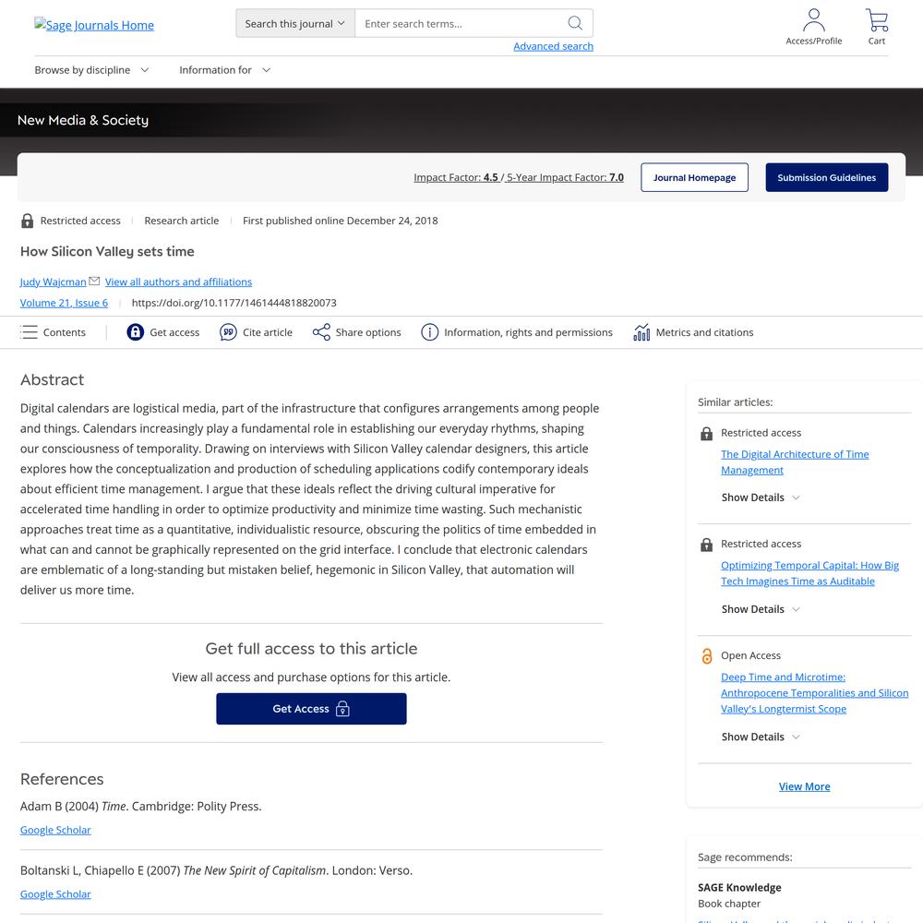Expand Show Details for The Digital Architecture article
The height and width of the screenshot is (923, 923).
761,497
